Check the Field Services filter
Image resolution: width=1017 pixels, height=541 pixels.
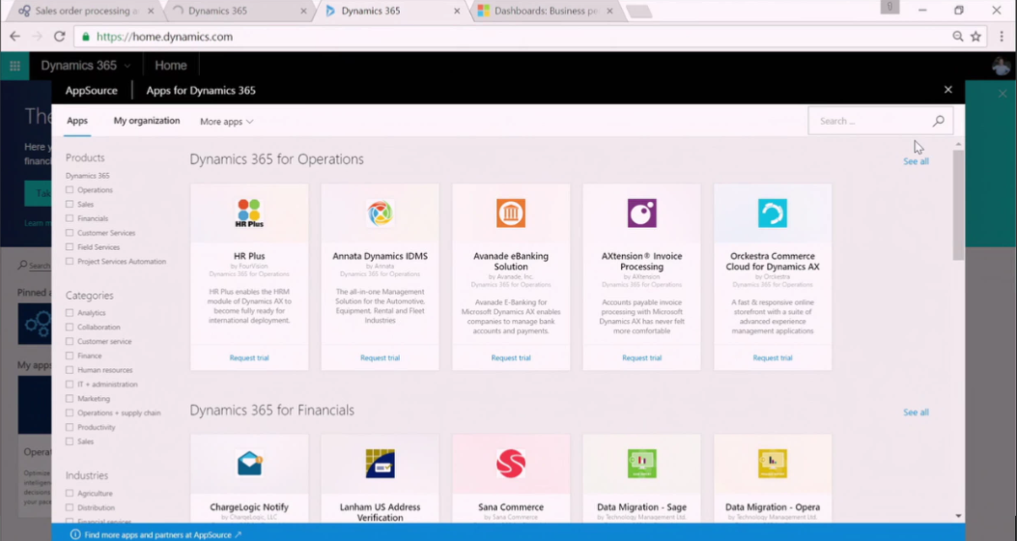70,247
